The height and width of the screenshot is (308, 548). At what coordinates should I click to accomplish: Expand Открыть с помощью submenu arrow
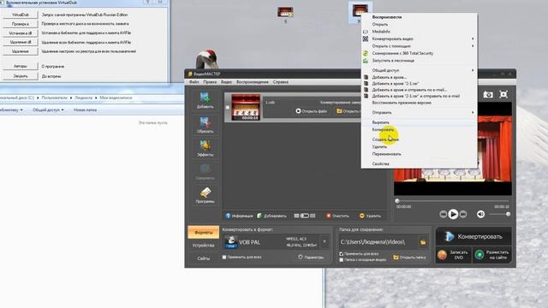tap(473, 45)
